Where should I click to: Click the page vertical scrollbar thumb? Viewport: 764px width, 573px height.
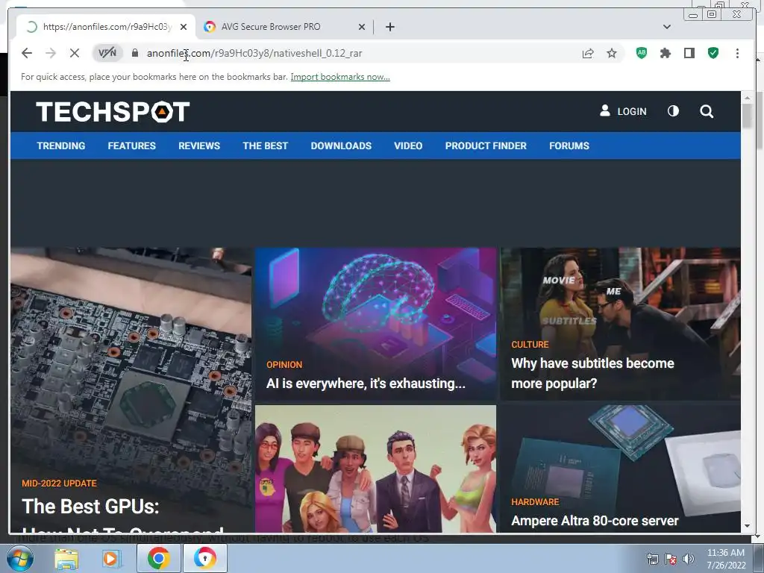747,116
